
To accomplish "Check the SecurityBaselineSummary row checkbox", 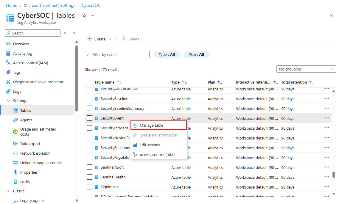I will coord(89,109).
